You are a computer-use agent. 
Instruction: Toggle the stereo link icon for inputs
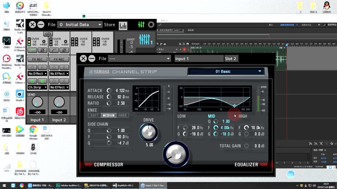tap(48, 34)
